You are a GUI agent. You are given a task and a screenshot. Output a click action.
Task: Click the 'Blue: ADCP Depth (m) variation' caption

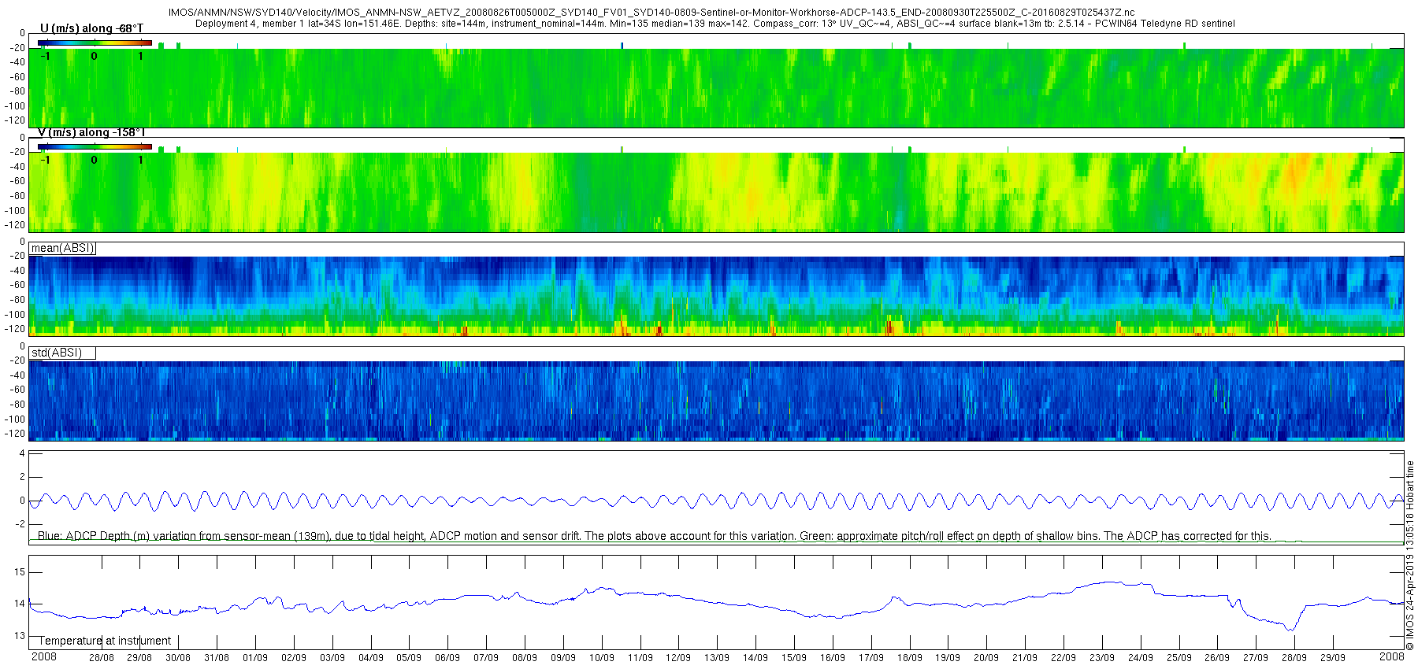[655, 536]
